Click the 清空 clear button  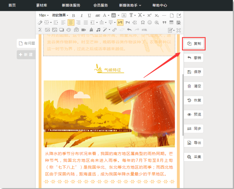coord(193,86)
